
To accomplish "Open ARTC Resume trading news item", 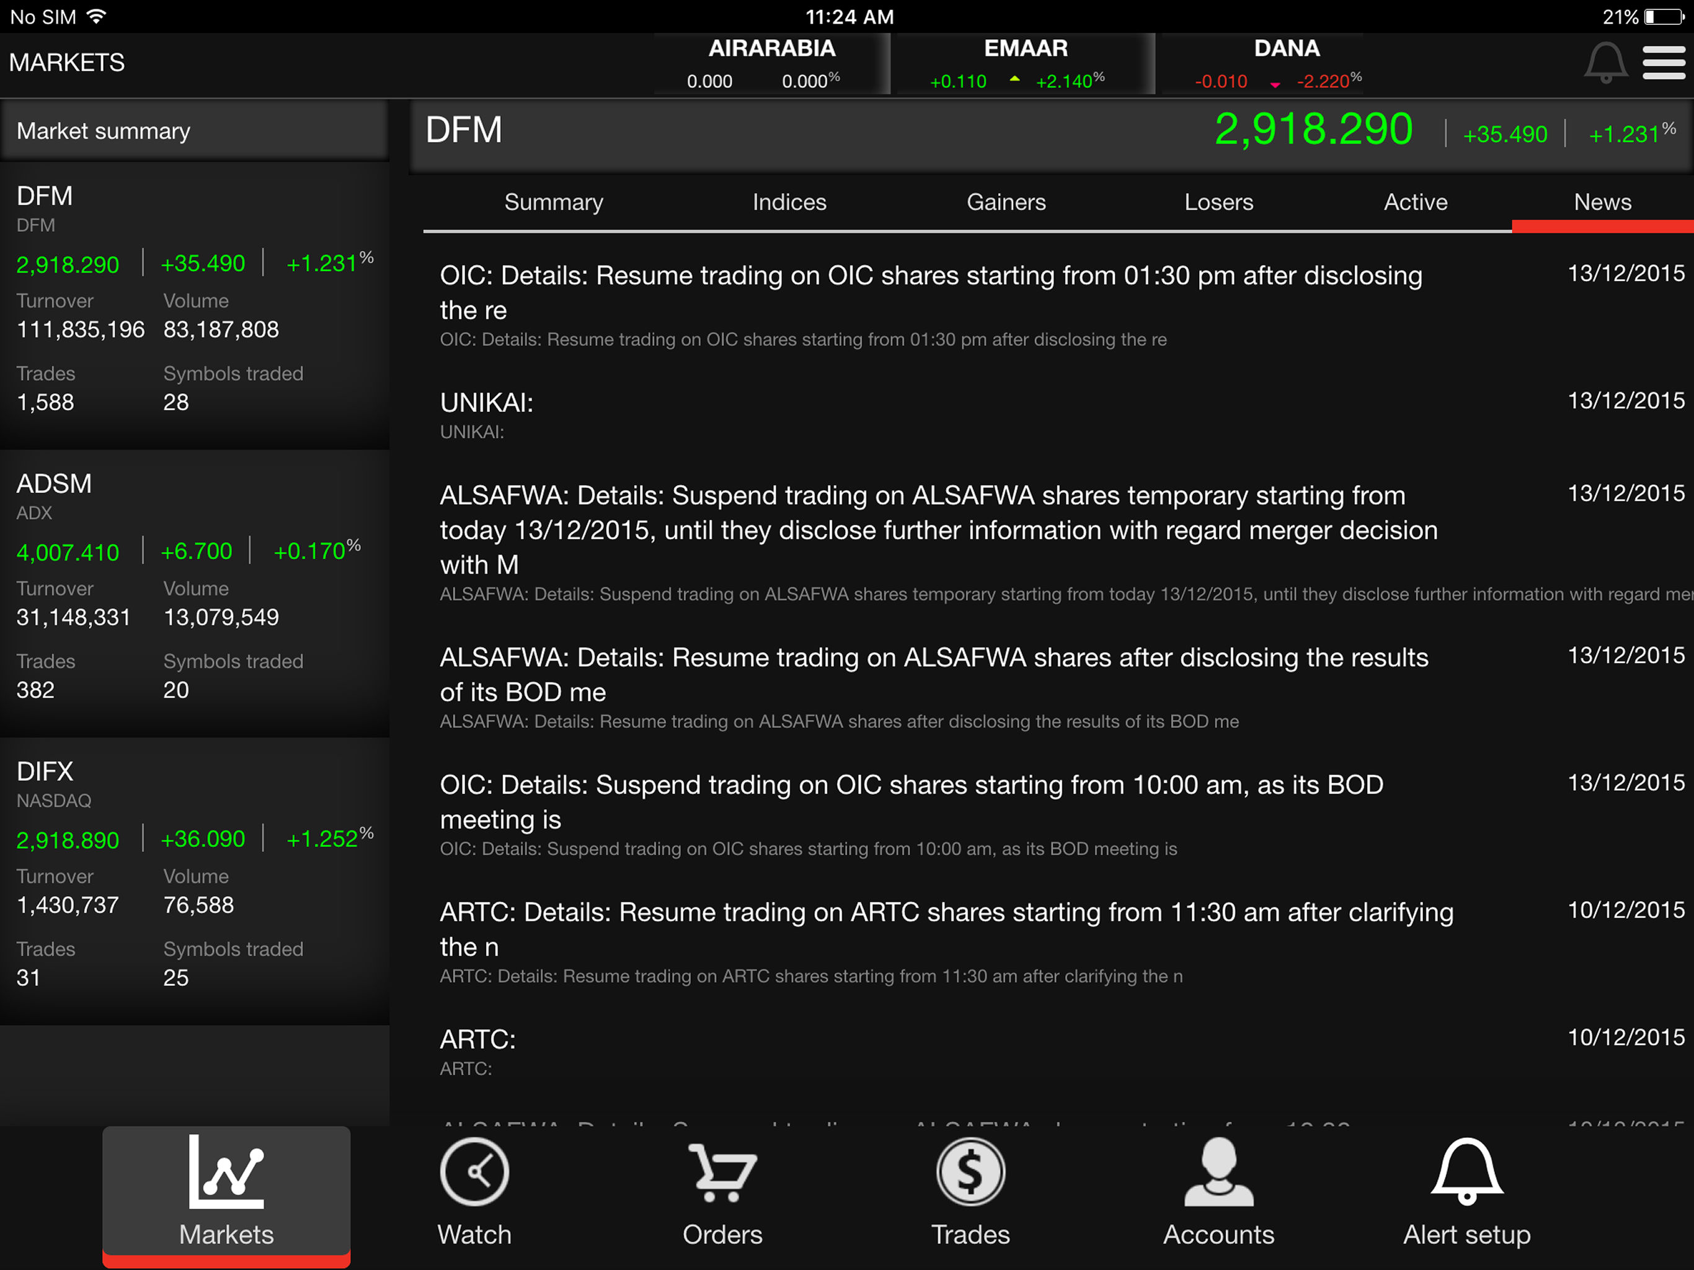I will tap(1058, 942).
